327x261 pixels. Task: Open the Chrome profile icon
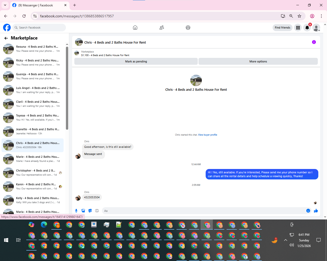click(312, 16)
